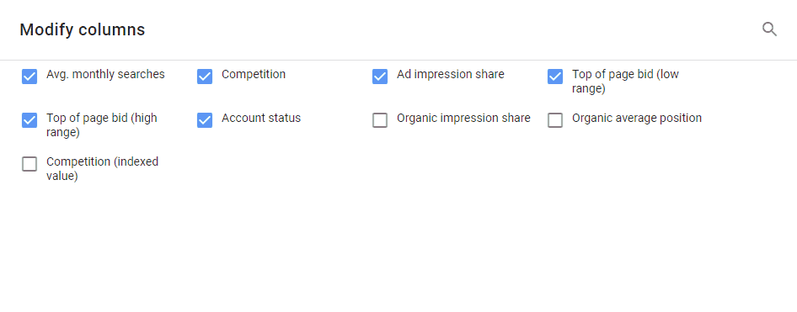Enable the Competition (indexed value) checkbox
The height and width of the screenshot is (312, 797).
[x=29, y=164]
